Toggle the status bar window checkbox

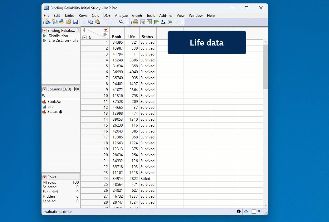[x=254, y=211]
